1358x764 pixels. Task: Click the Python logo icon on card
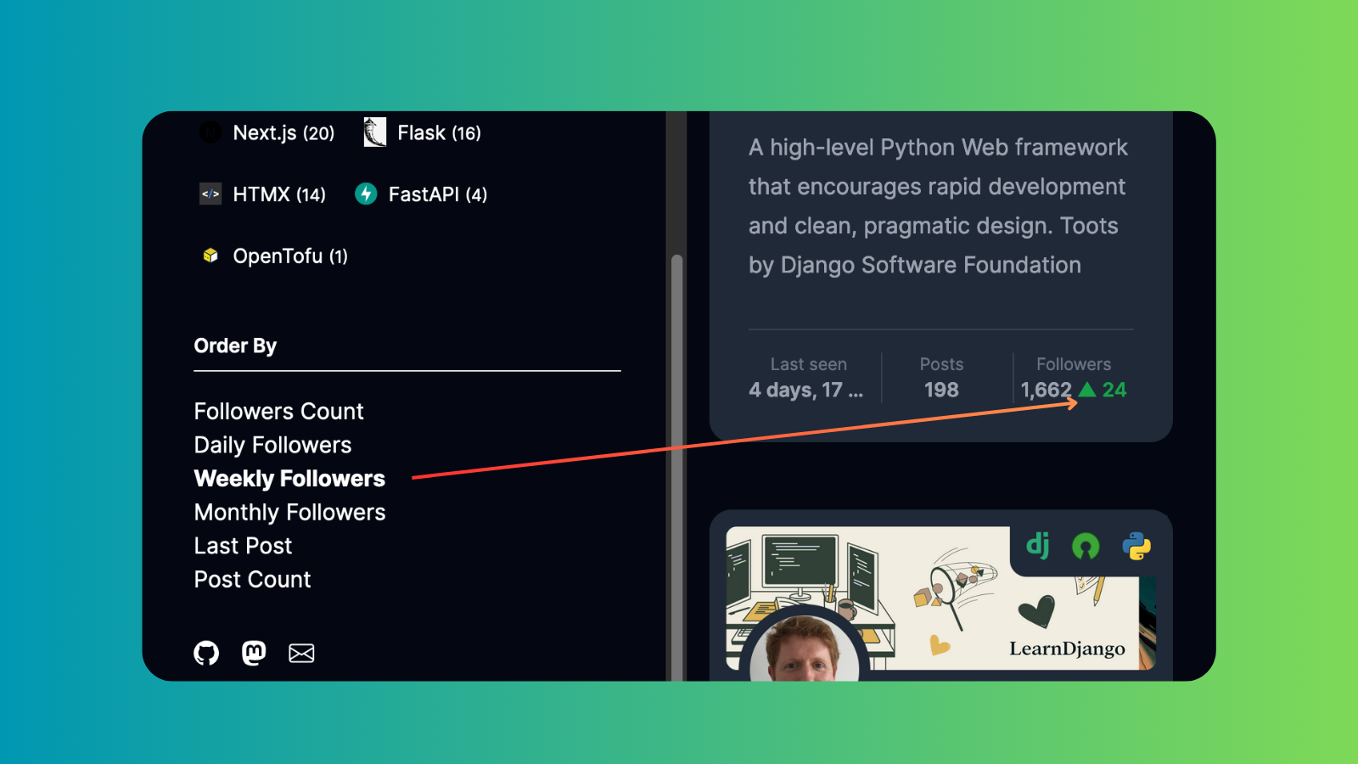point(1136,546)
